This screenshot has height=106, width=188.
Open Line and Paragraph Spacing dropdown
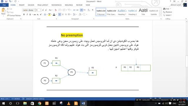click(x=75, y=14)
